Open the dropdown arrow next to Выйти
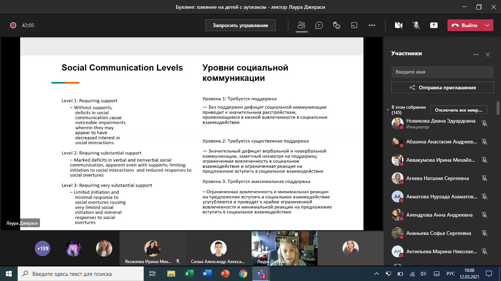 click(487, 25)
